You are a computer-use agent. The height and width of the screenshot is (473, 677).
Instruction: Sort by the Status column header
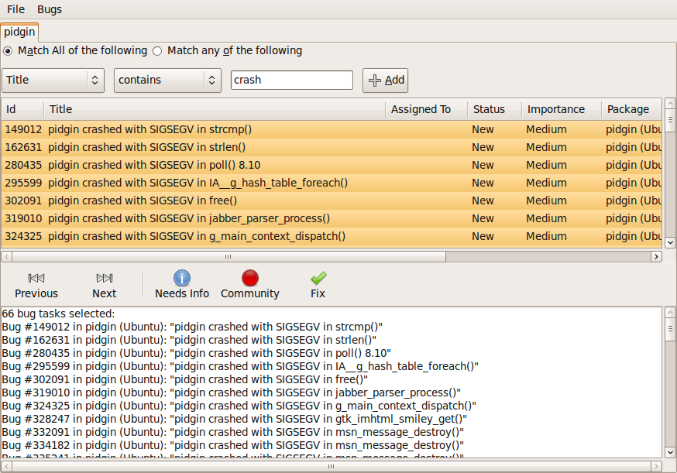tap(494, 109)
